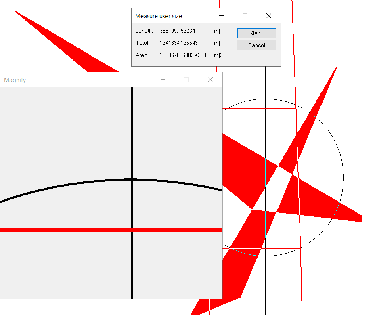Select the Area value field
Image resolution: width=377 pixels, height=315 pixels.
point(184,55)
